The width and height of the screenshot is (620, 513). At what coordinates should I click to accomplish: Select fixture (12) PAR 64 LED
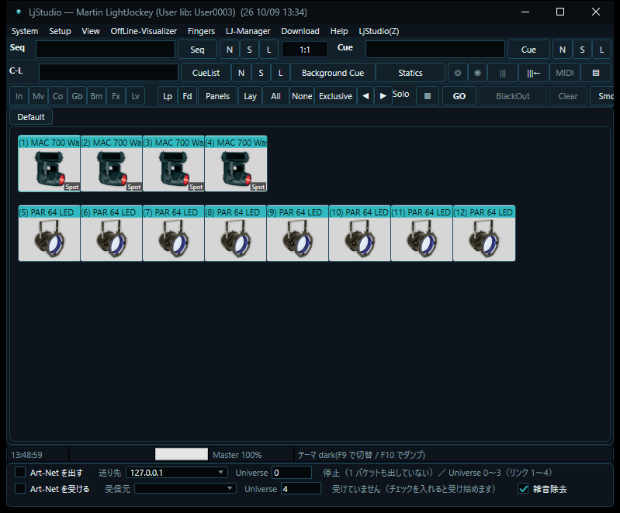pos(484,233)
